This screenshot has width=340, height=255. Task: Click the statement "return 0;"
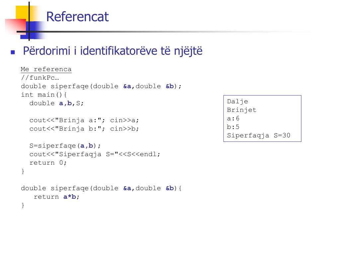[48, 163]
